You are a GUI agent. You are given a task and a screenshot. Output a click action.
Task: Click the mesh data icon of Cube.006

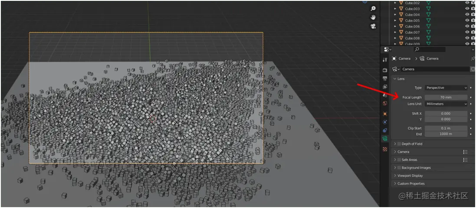click(428, 26)
